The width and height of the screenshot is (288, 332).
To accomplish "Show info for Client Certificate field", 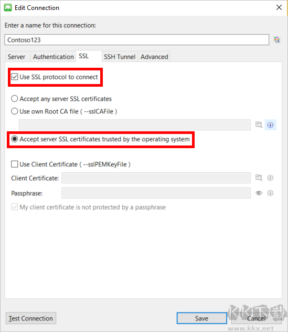I will tap(270, 178).
